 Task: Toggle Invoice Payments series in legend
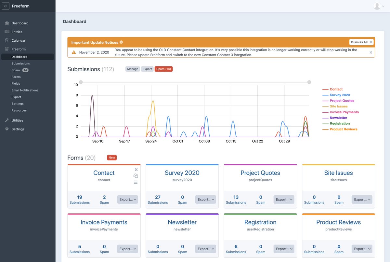(x=341, y=112)
